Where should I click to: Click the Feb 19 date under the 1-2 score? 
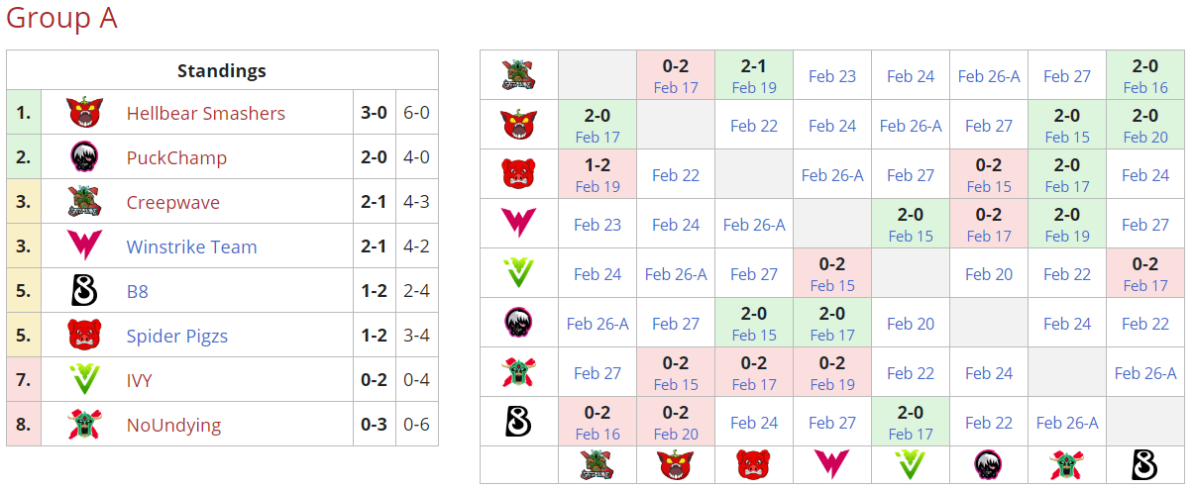point(597,186)
